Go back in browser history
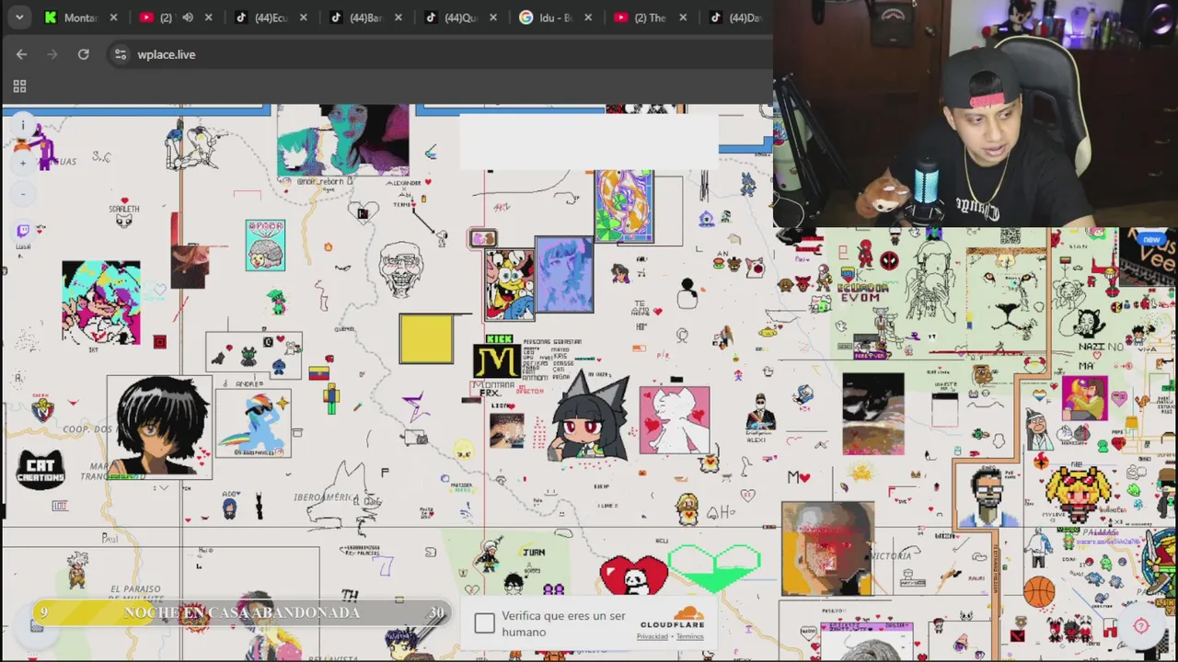 tap(21, 54)
